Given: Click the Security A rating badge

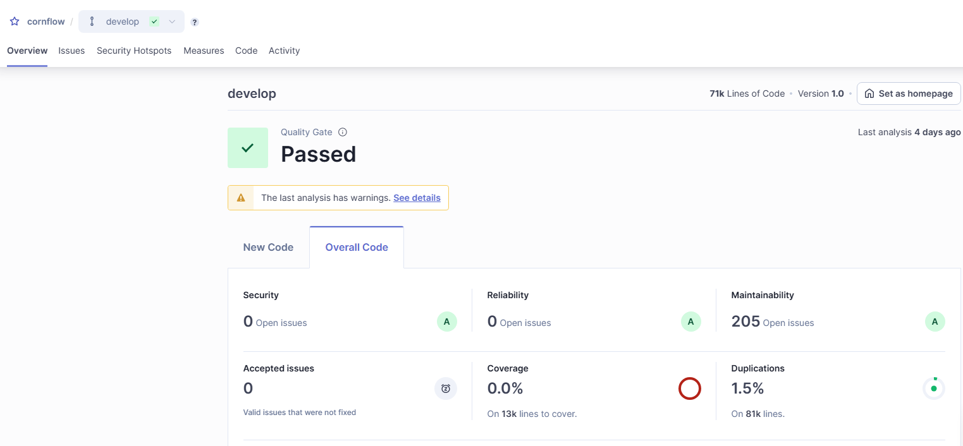Looking at the screenshot, I should (x=446, y=322).
